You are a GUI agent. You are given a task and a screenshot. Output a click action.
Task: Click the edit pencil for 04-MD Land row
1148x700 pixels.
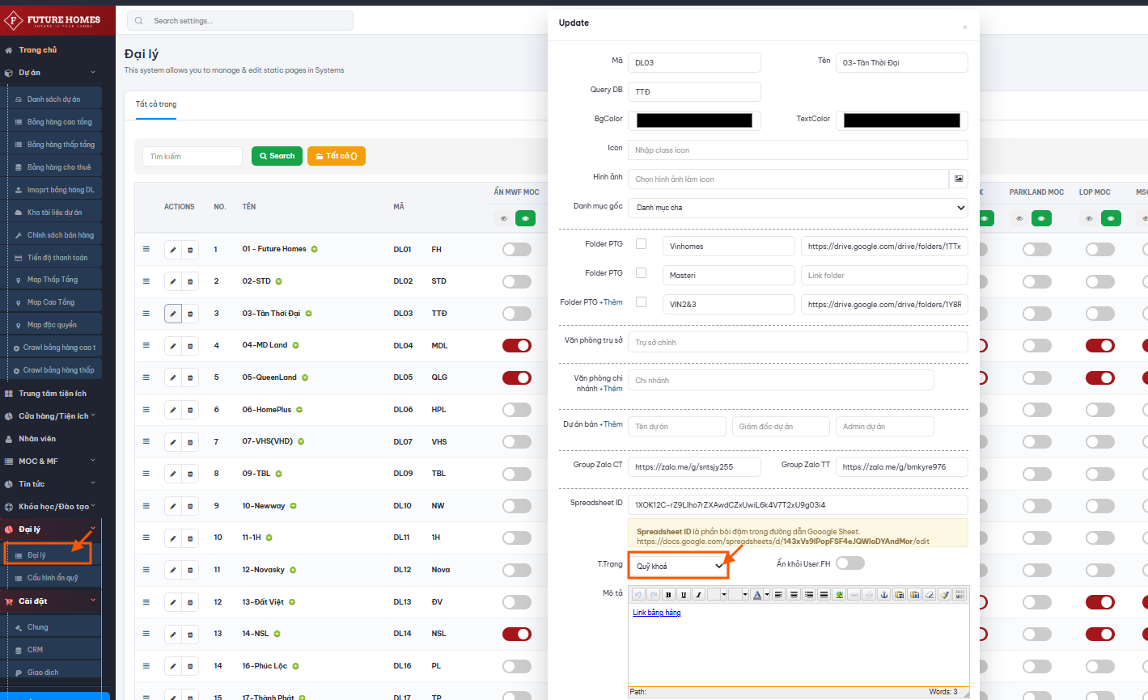tap(172, 346)
